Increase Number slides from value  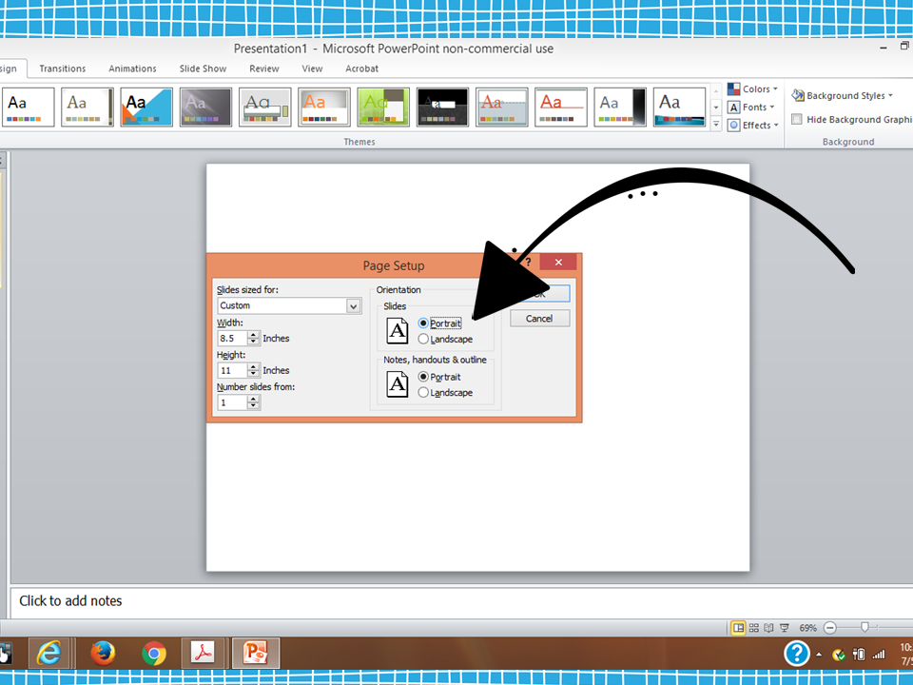click(253, 399)
